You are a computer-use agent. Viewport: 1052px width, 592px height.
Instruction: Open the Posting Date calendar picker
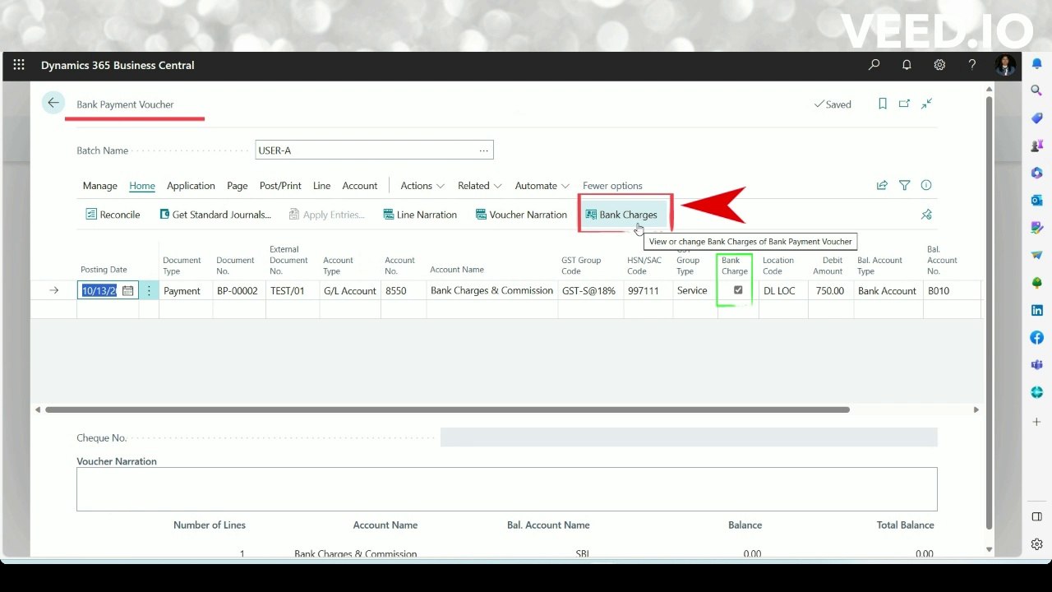click(x=127, y=291)
